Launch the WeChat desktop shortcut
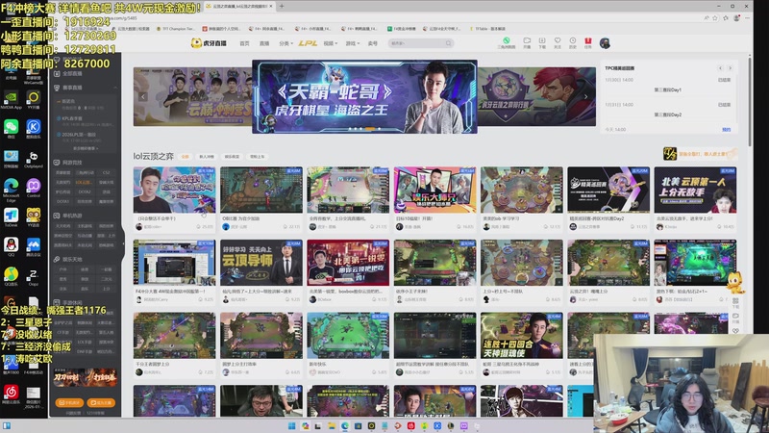Viewport: 769px width, 433px height. [12, 129]
